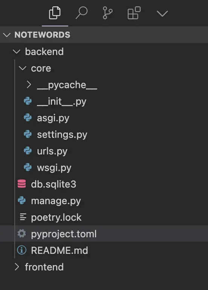Open manage.py file
This screenshot has height=290, width=208.
click(x=104, y=201)
